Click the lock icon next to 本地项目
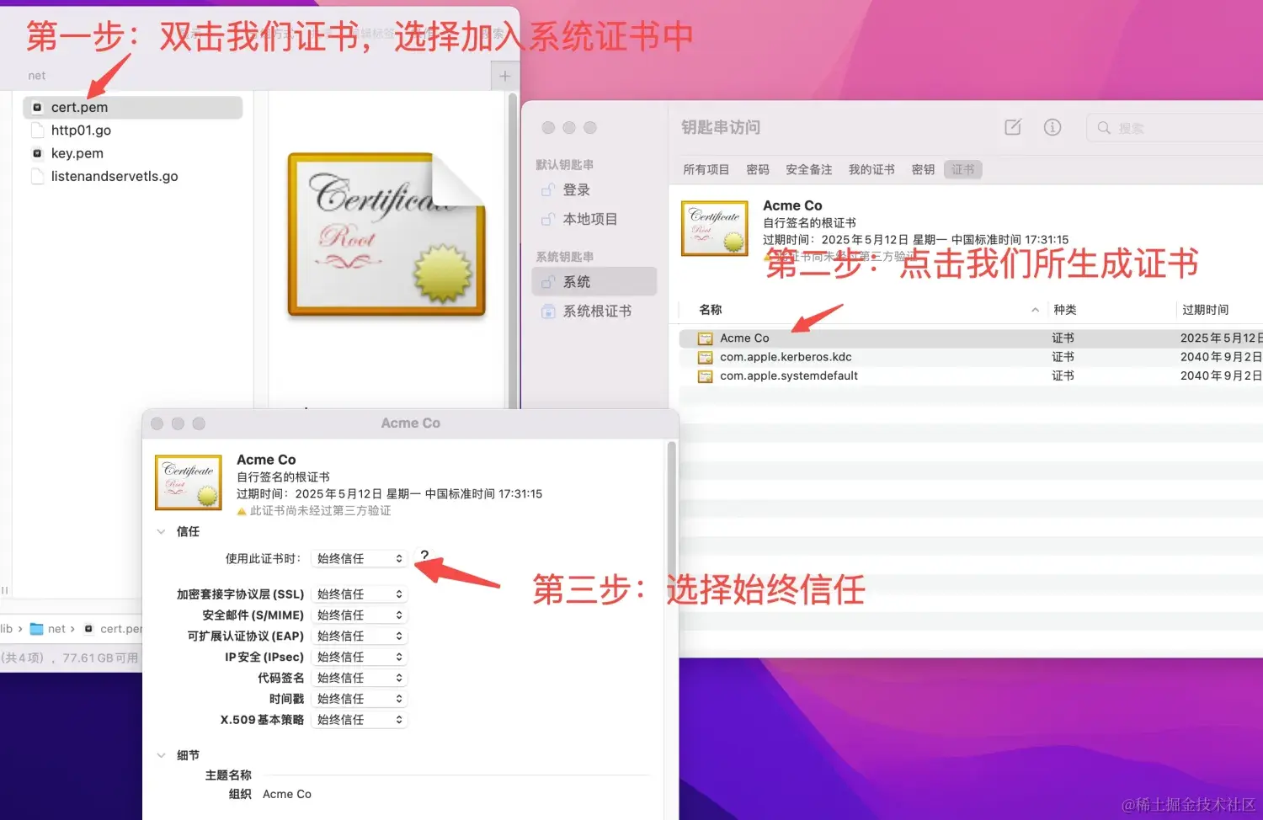The width and height of the screenshot is (1263, 820). tap(548, 219)
